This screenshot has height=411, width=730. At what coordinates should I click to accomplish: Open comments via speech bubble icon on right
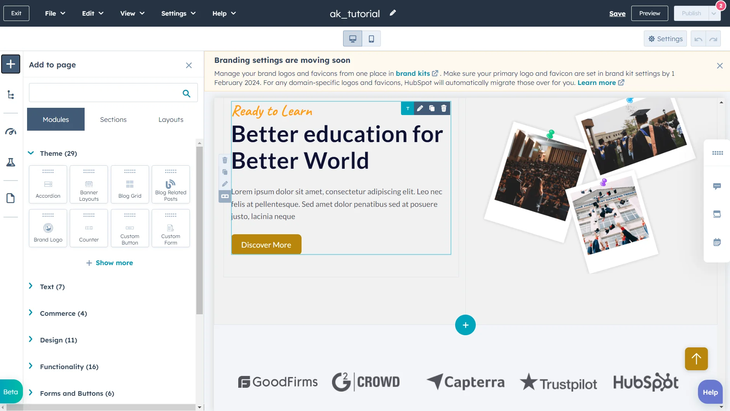717,186
